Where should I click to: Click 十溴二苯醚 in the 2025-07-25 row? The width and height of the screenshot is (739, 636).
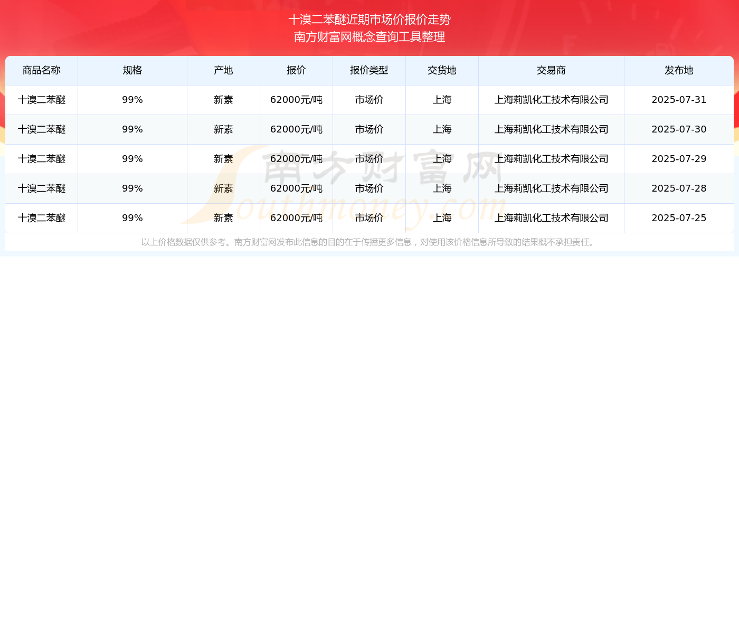tap(42, 218)
